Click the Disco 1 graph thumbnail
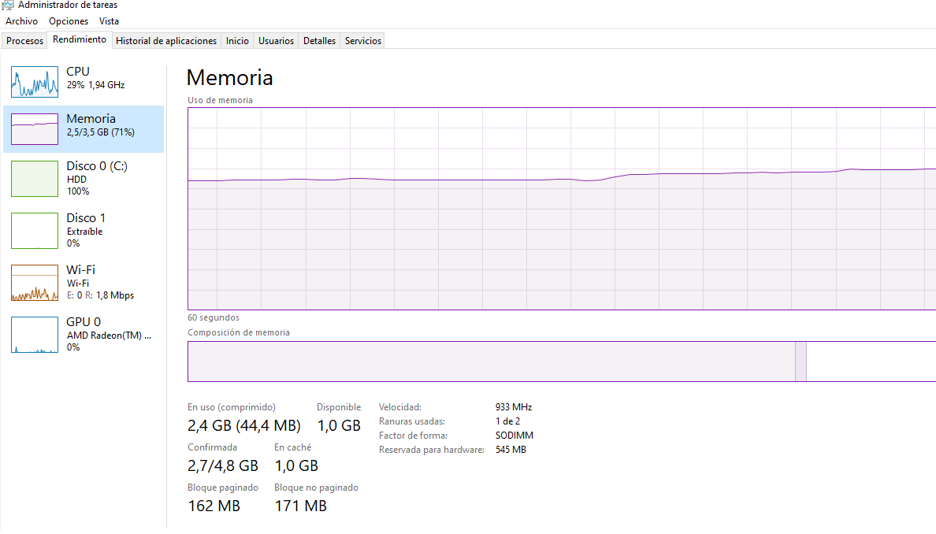The width and height of the screenshot is (936, 534). 35,230
